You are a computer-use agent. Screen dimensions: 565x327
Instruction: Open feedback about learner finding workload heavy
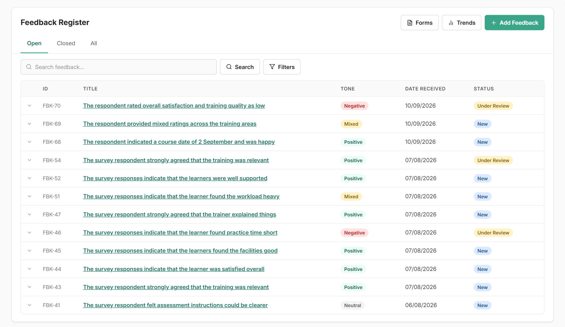tap(181, 197)
